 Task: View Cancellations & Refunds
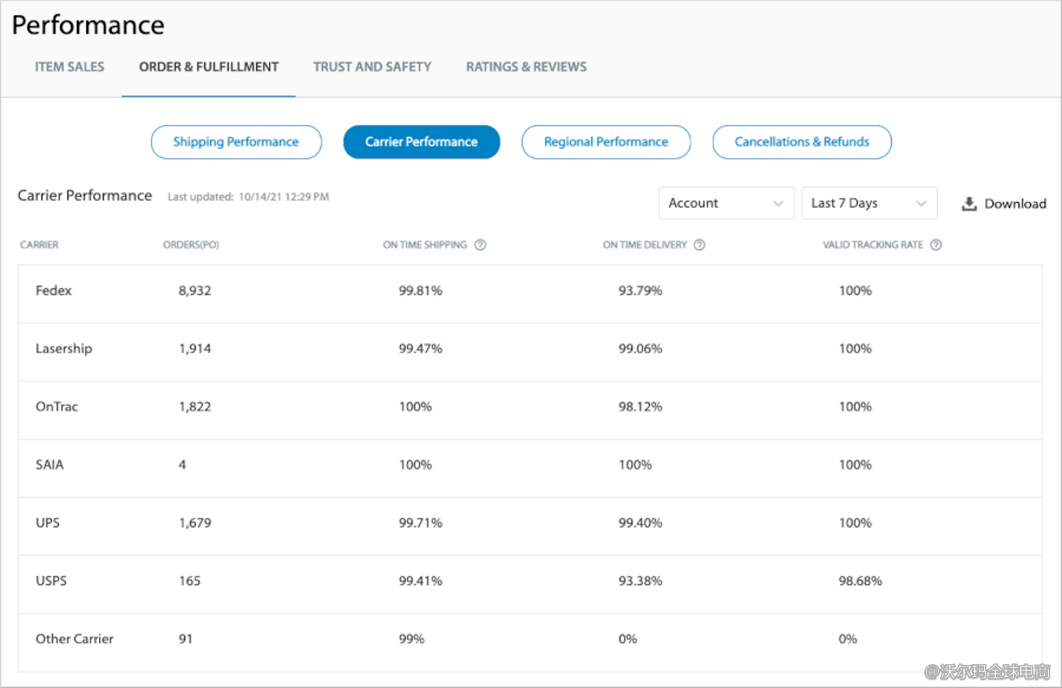(801, 142)
